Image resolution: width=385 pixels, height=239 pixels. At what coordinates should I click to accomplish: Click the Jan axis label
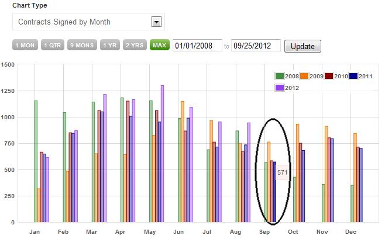click(35, 231)
